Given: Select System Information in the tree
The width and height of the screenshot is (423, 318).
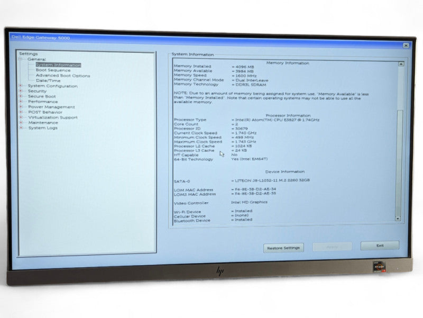Looking at the screenshot, I should [58, 65].
